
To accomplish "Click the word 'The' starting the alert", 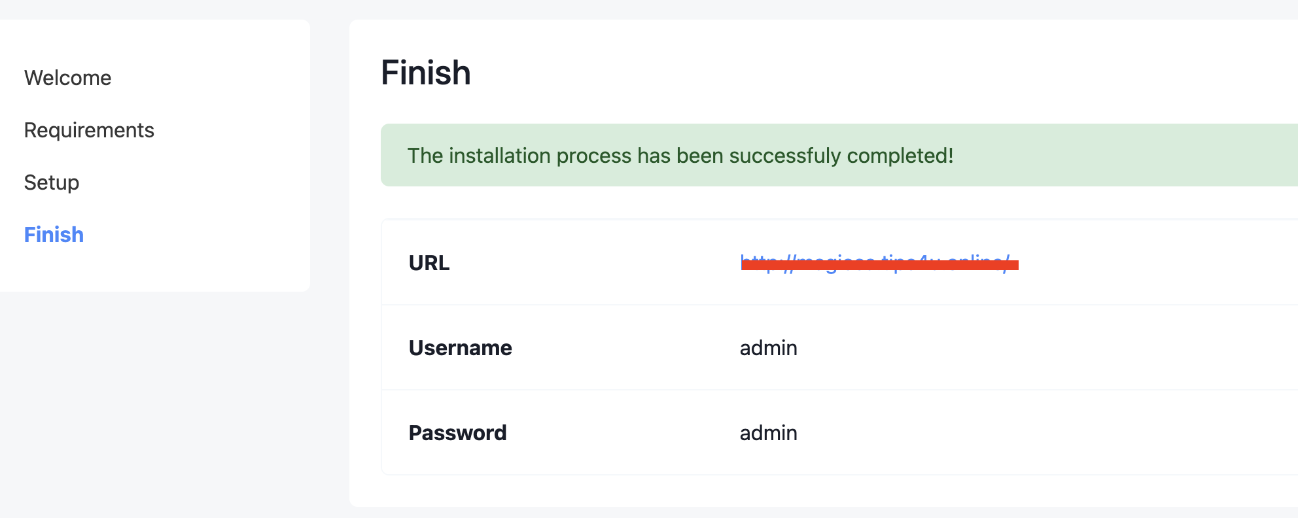I will click(x=425, y=156).
